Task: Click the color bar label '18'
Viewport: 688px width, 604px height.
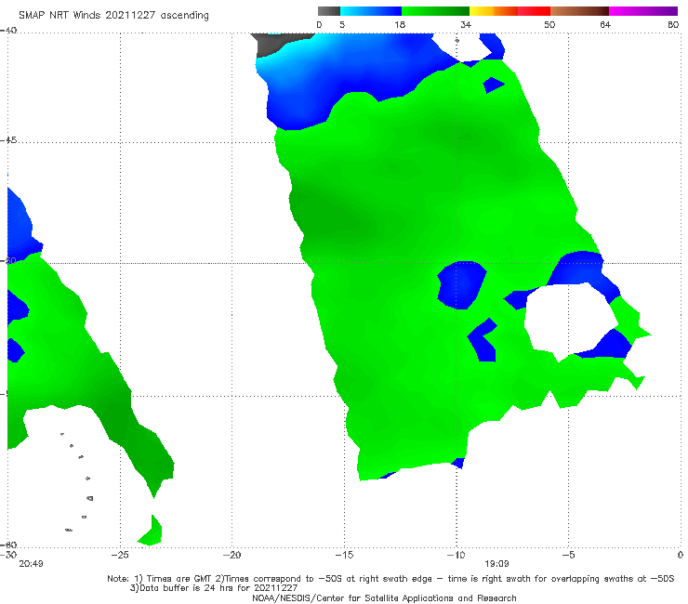Action: tap(400, 24)
